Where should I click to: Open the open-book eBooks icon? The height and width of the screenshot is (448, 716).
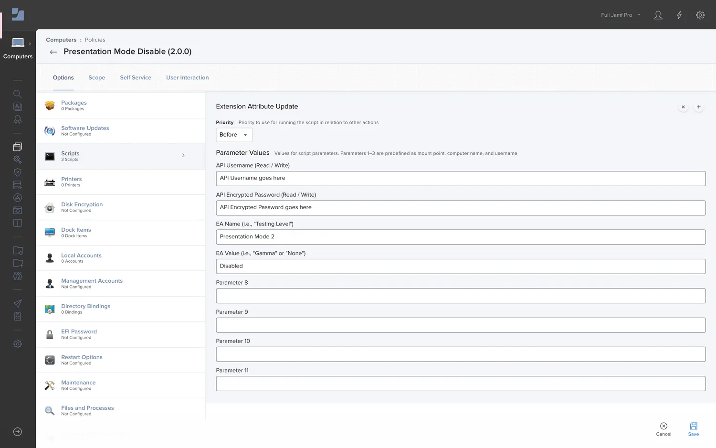click(18, 223)
